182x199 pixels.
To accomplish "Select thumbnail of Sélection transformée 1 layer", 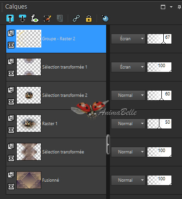I will click(x=29, y=67).
